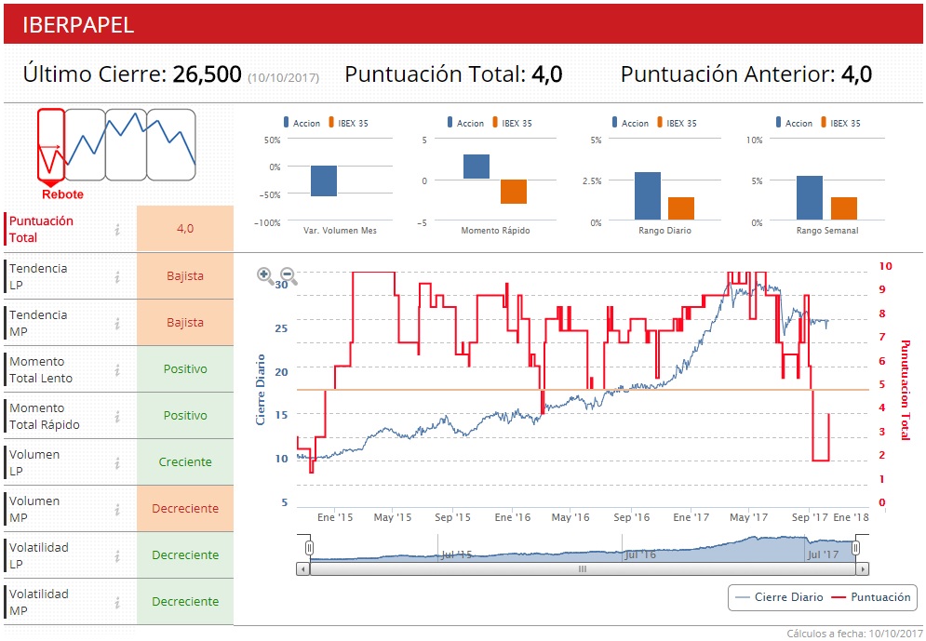926x641 pixels.
Task: Click Decreciente value for Volatilidad LP
Action: click(x=185, y=554)
